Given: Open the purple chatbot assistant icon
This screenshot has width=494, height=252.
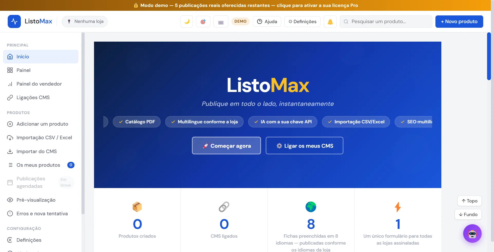Looking at the screenshot, I should pos(472,234).
